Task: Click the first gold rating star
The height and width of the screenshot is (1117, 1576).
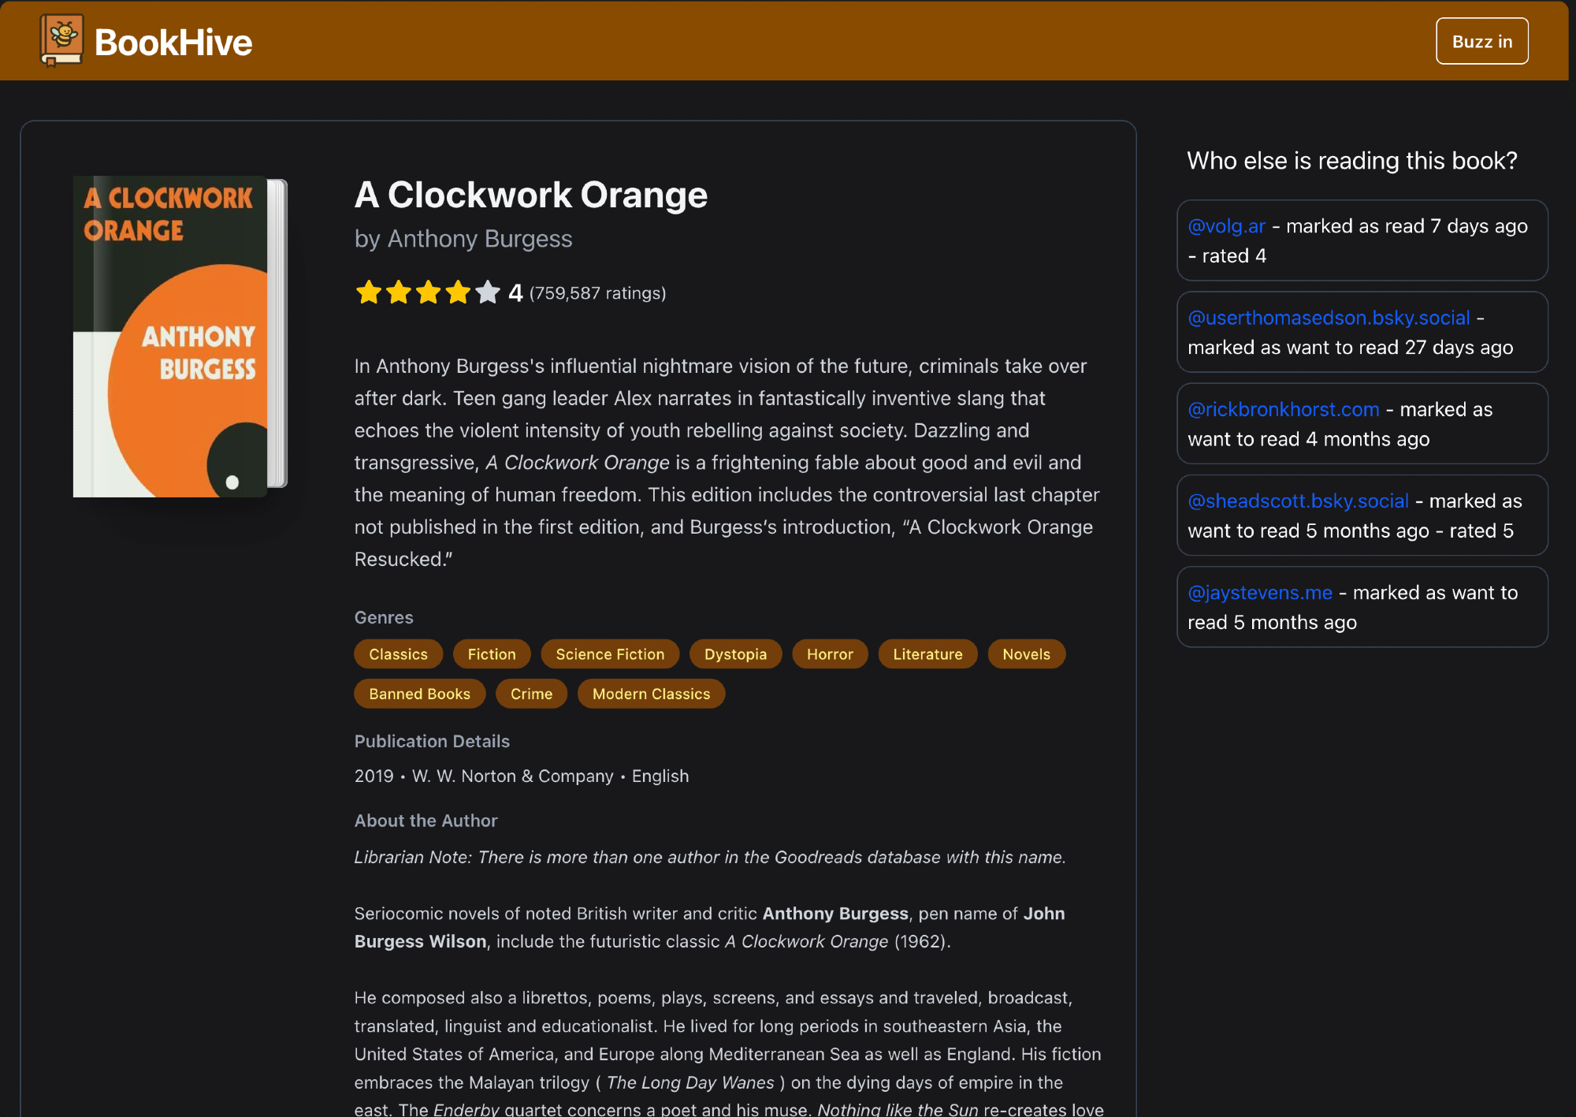Action: 368,292
